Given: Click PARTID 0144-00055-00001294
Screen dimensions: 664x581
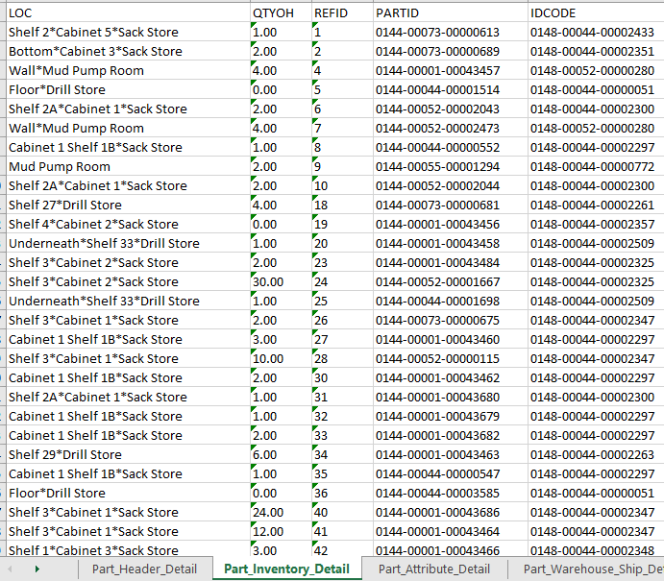Looking at the screenshot, I should (x=450, y=166).
